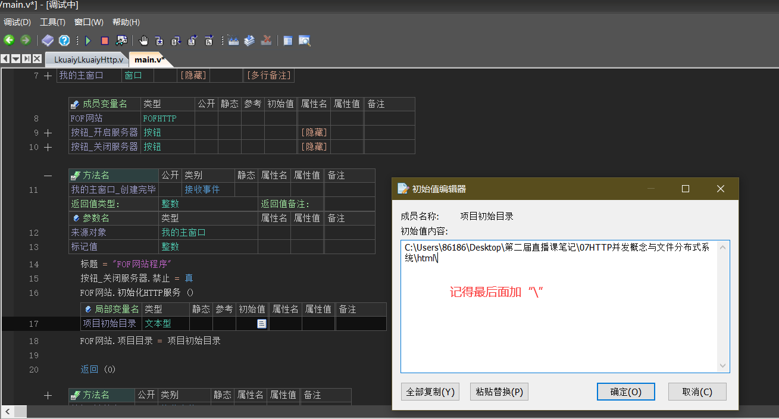Click the 局部变量名 table header icon
This screenshot has height=419, width=779.
[89, 309]
